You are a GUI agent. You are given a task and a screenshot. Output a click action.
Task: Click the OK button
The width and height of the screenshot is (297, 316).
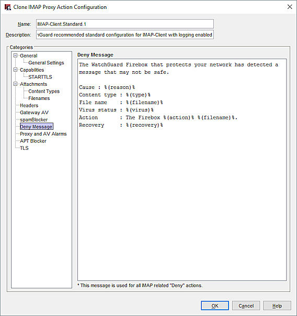(x=215, y=306)
